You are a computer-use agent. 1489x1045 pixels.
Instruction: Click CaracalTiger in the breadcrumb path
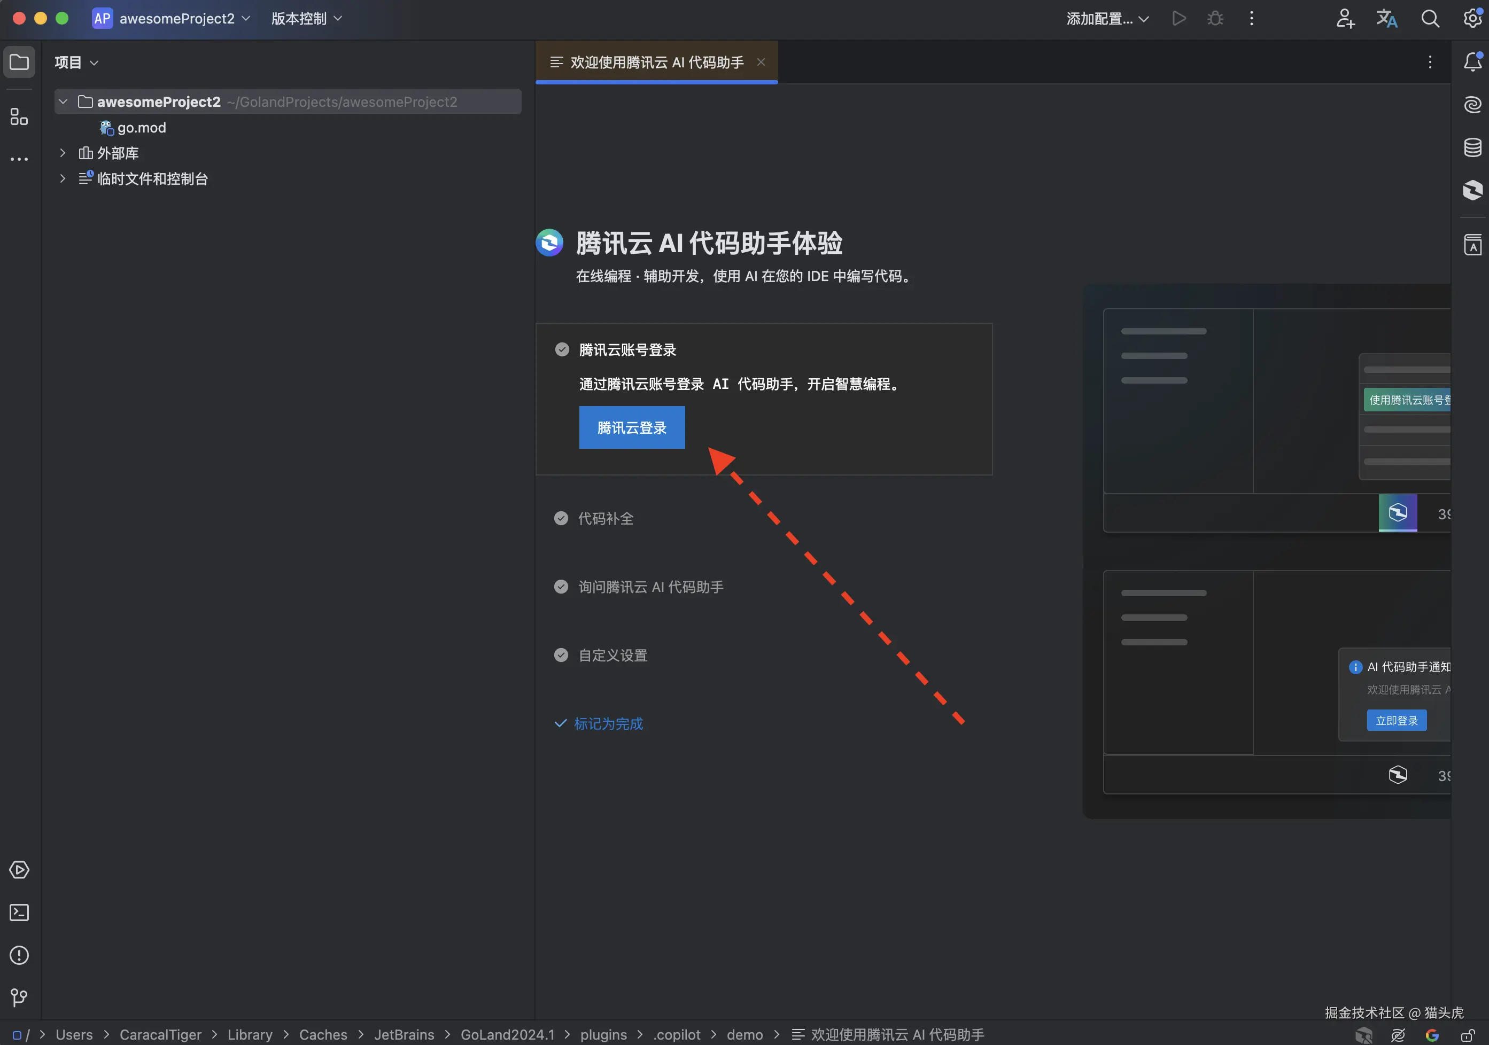[x=160, y=1035]
